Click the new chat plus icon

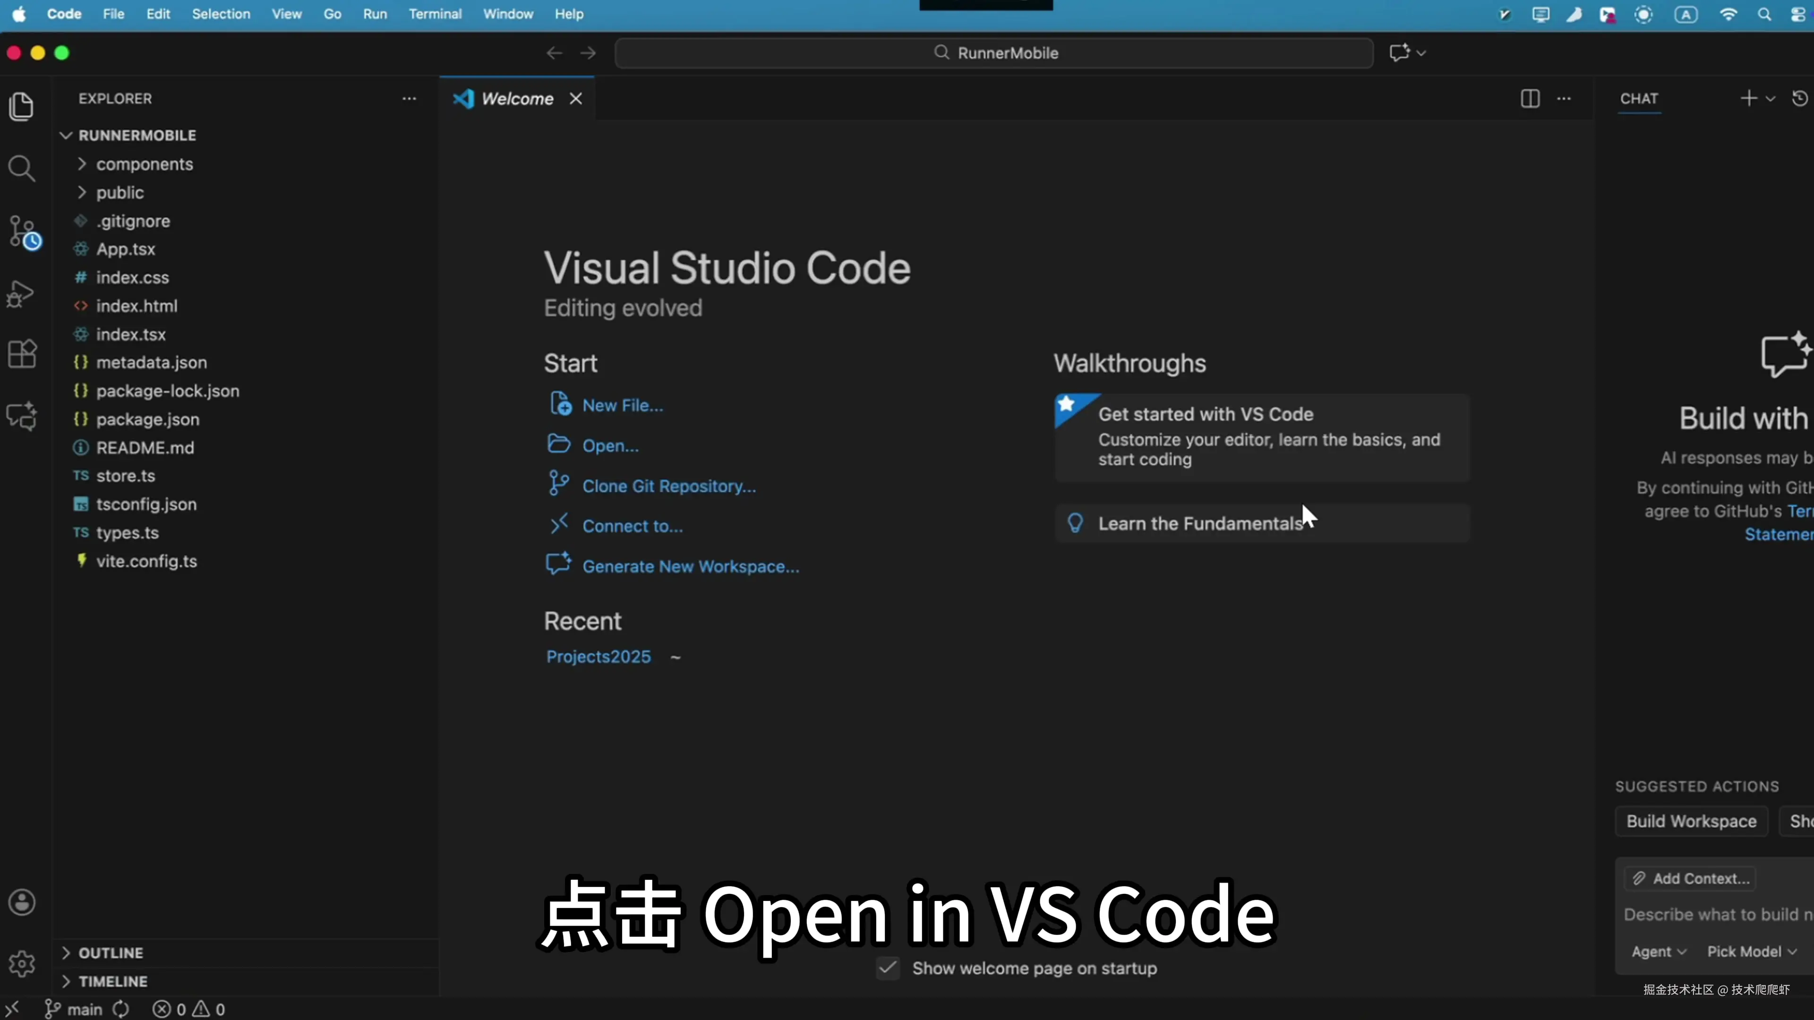[x=1748, y=99]
